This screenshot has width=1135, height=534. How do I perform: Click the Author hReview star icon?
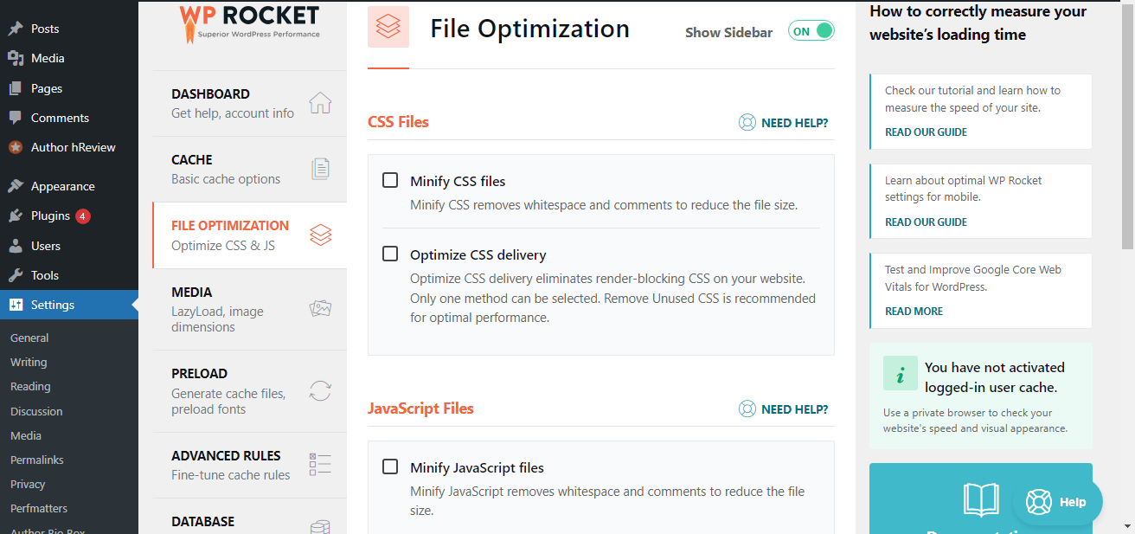click(16, 147)
